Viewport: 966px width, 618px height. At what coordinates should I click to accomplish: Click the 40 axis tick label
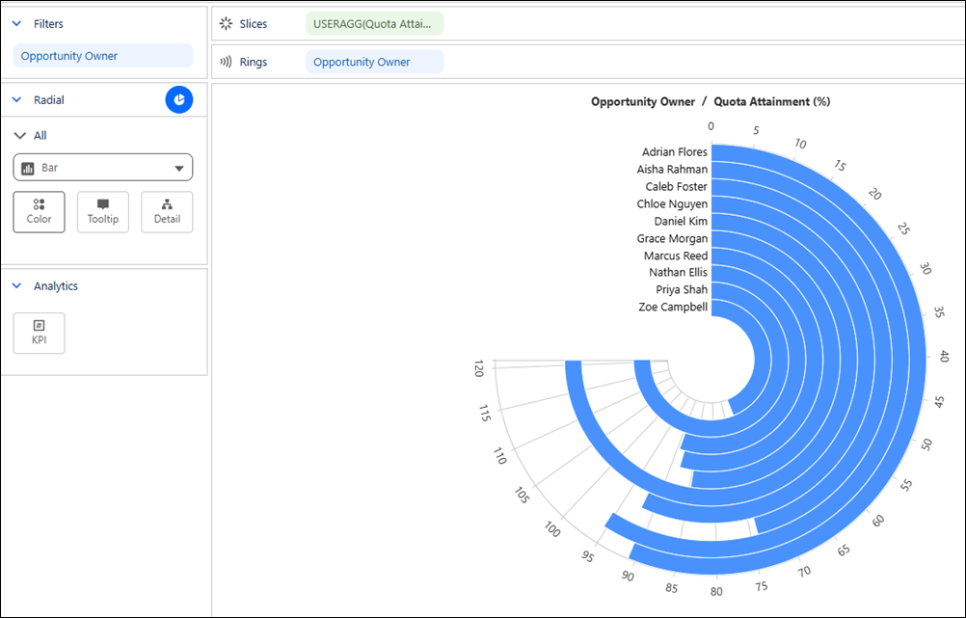943,356
